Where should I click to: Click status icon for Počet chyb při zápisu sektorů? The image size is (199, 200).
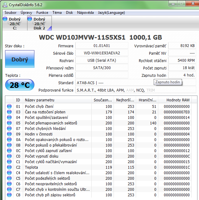point(9,195)
